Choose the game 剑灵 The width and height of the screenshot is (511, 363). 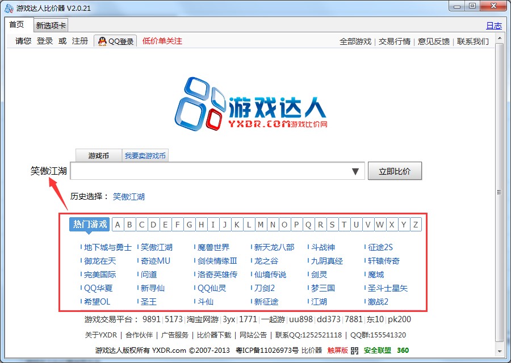point(319,275)
